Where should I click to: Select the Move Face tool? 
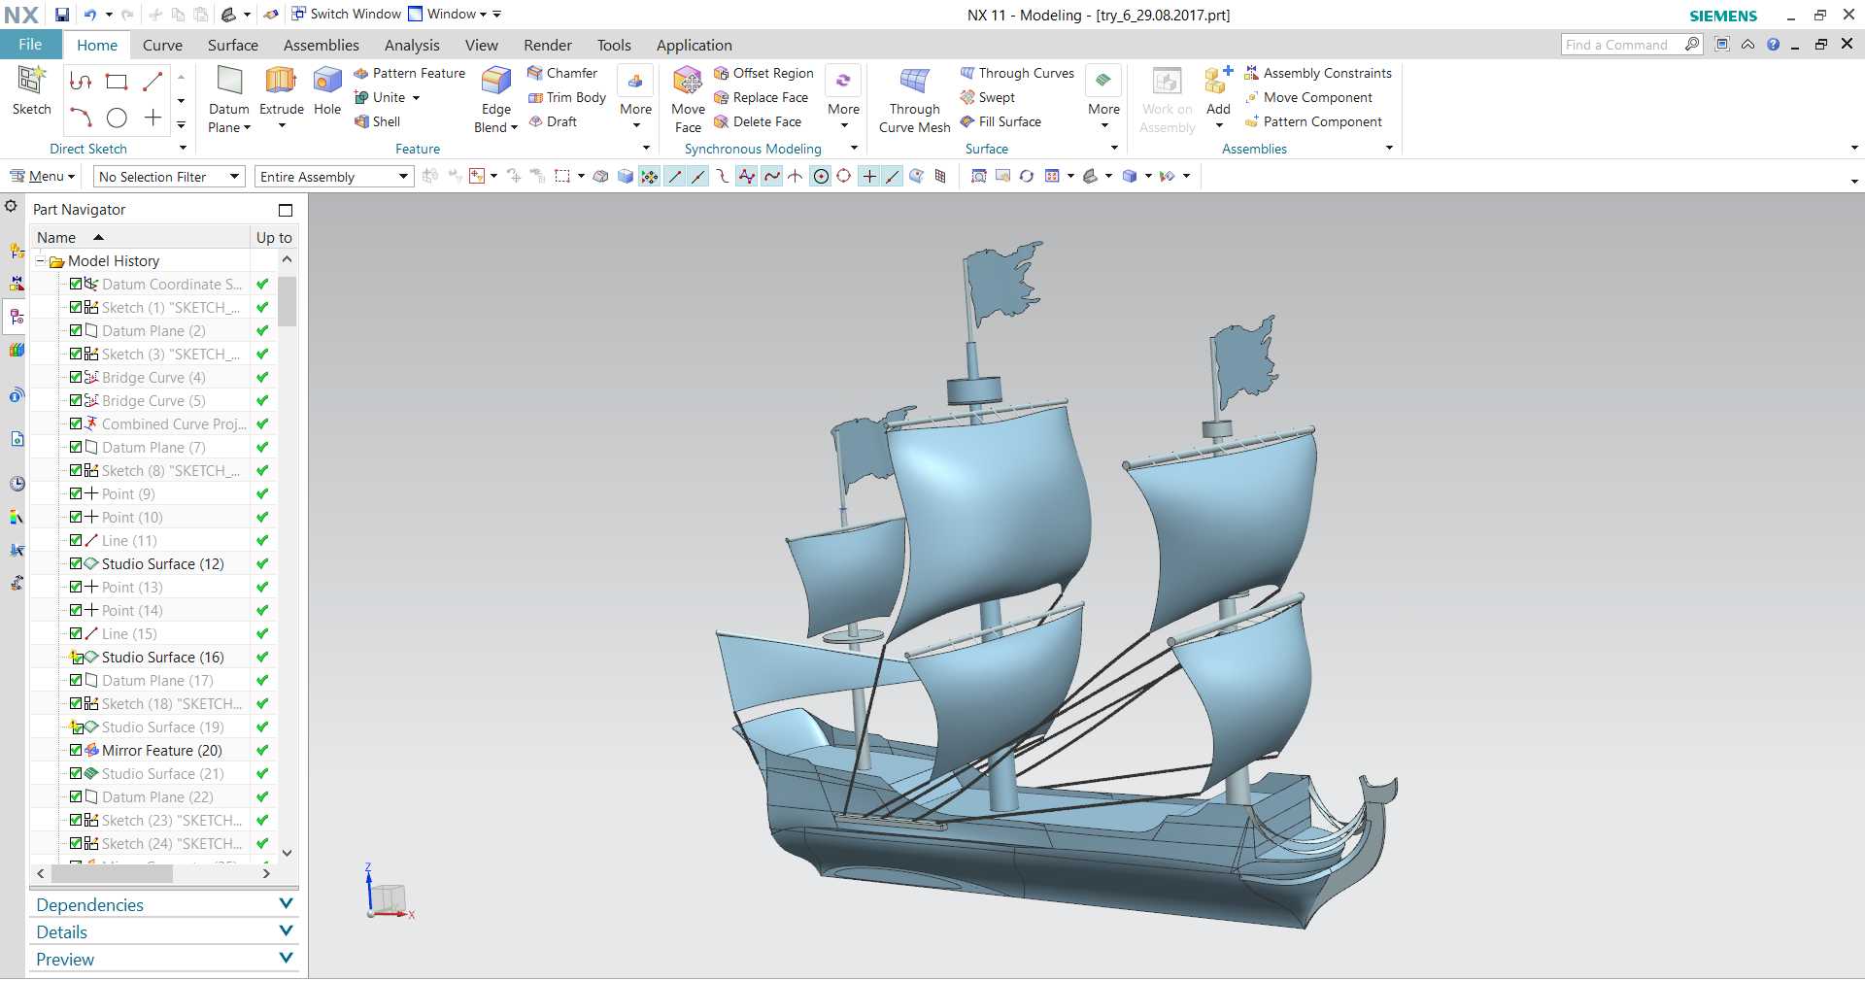(688, 98)
